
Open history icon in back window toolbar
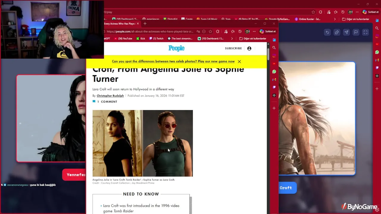[x=343, y=12]
